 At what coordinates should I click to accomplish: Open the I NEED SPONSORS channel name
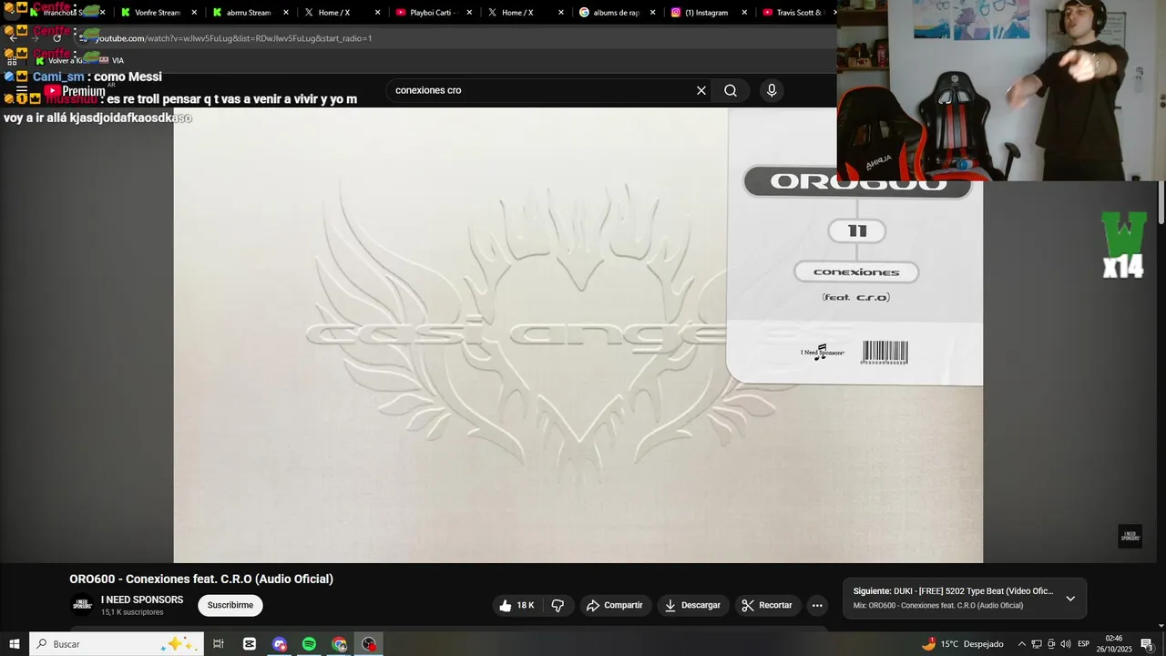point(142,600)
